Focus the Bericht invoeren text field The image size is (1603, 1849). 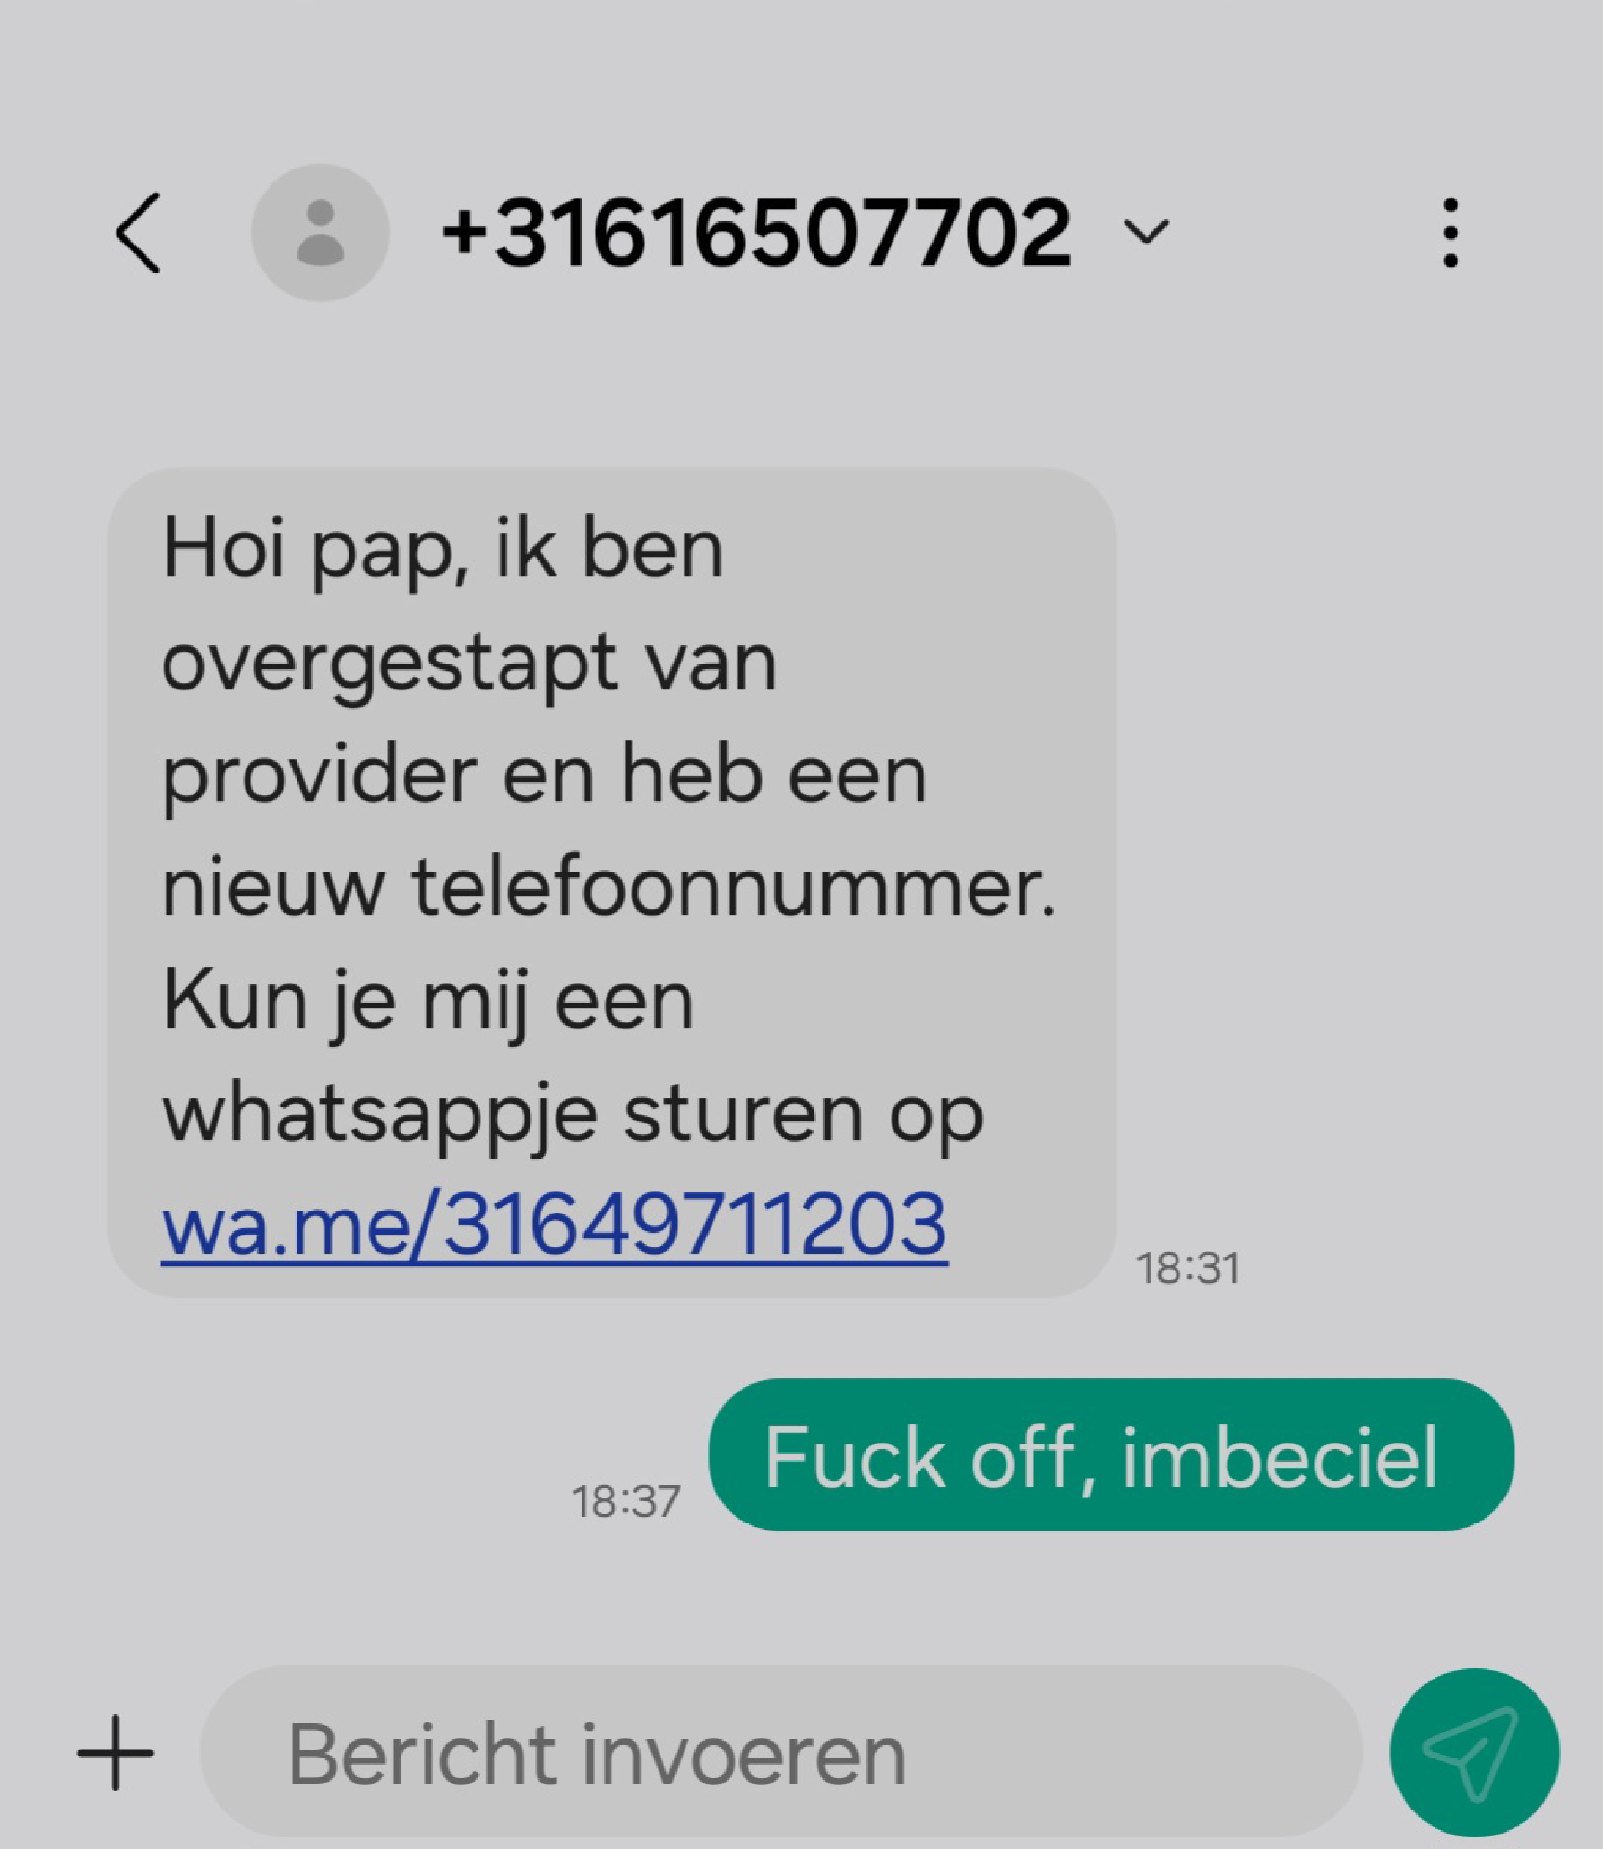point(781,1754)
